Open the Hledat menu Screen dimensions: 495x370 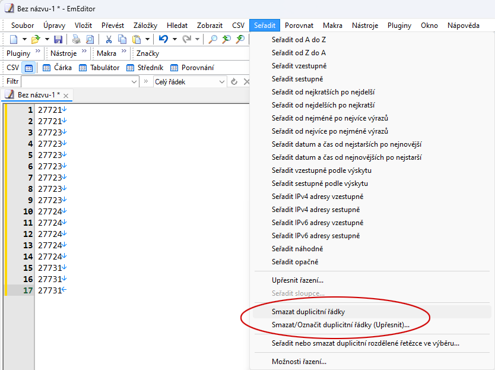tap(177, 26)
